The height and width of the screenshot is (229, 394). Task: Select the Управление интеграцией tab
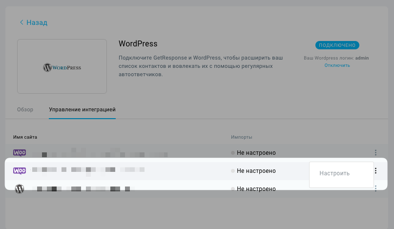pos(82,109)
